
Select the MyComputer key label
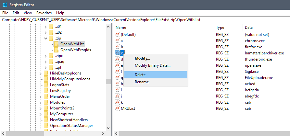[61, 114]
